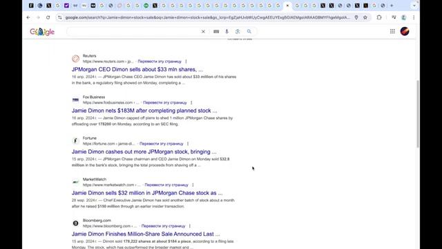Viewport: 442px width, 249px height.
Task: Open more options for MarketWatch result
Action: (x=193, y=185)
